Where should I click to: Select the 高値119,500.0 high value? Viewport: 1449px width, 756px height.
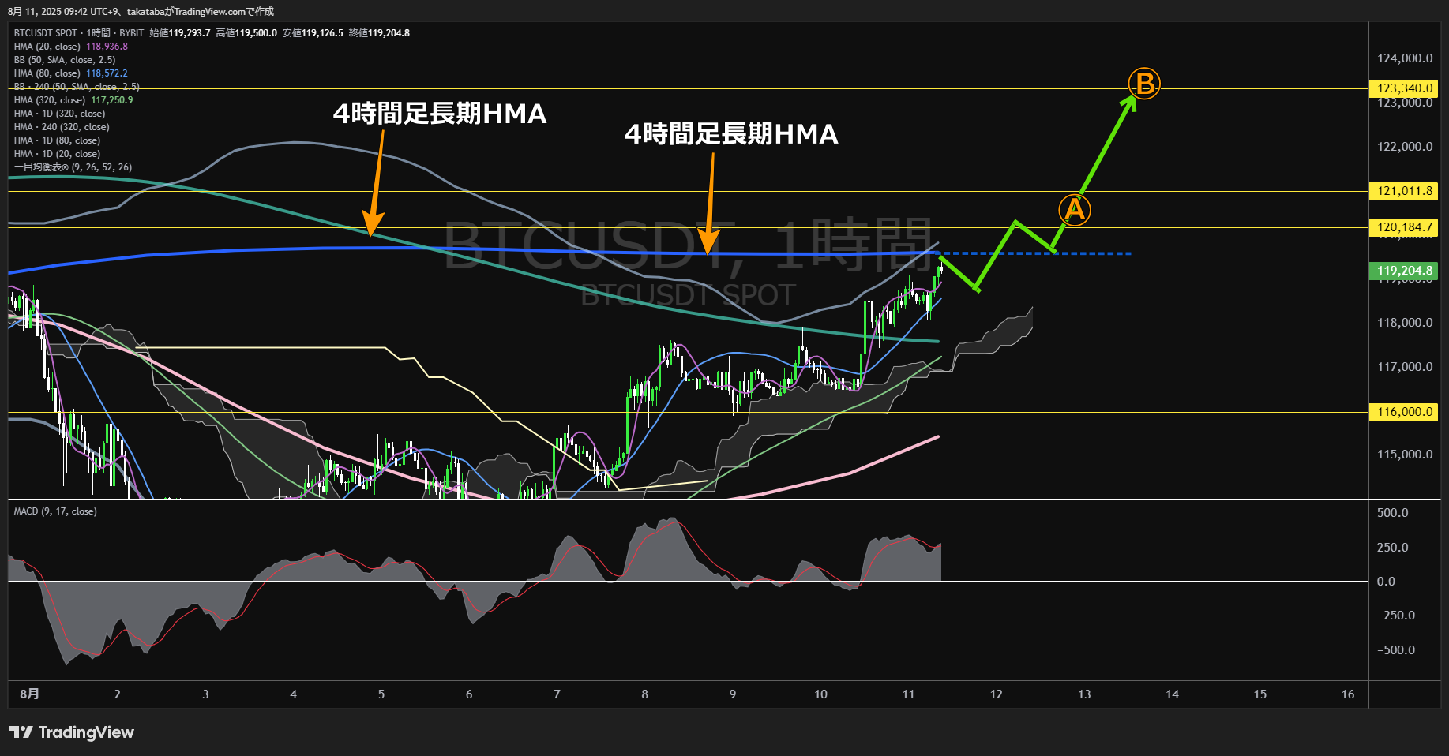click(246, 33)
